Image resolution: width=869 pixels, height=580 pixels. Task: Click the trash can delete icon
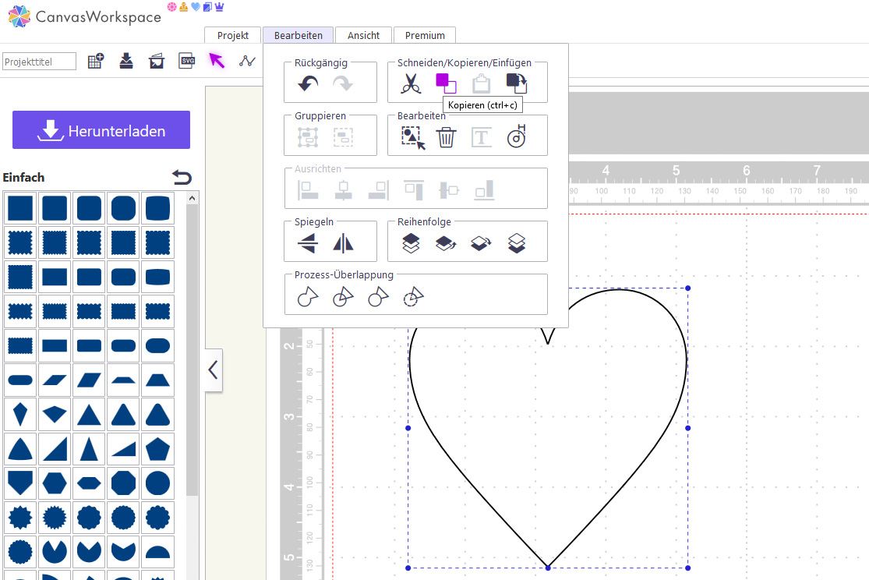tap(446, 137)
